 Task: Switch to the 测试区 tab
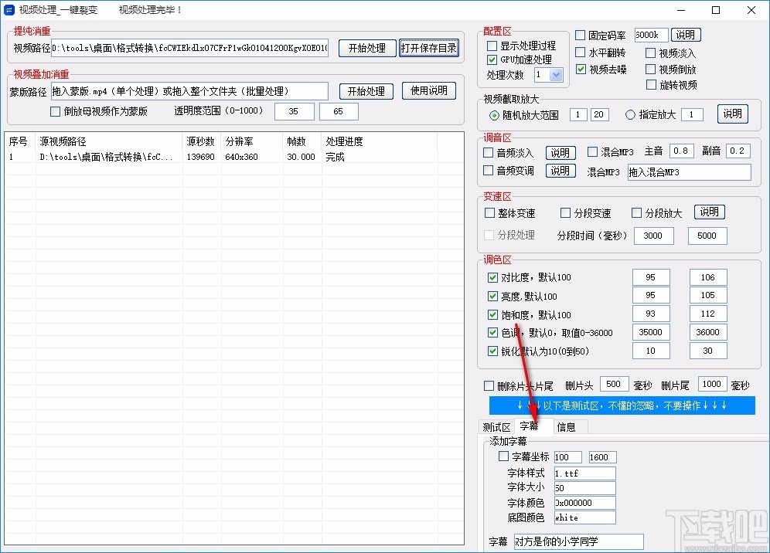coord(497,426)
